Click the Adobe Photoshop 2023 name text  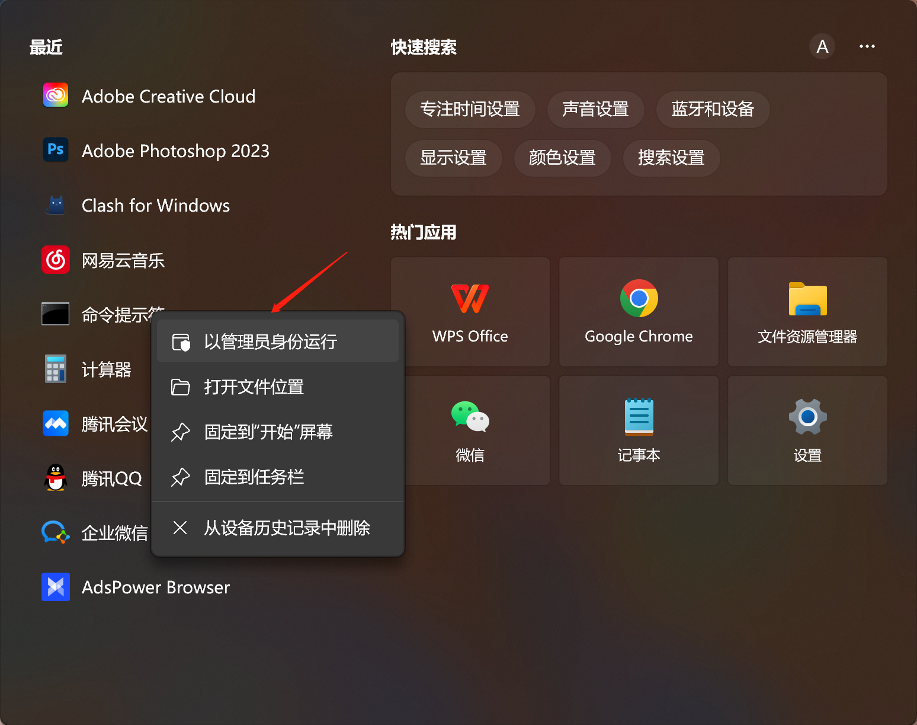coord(175,151)
